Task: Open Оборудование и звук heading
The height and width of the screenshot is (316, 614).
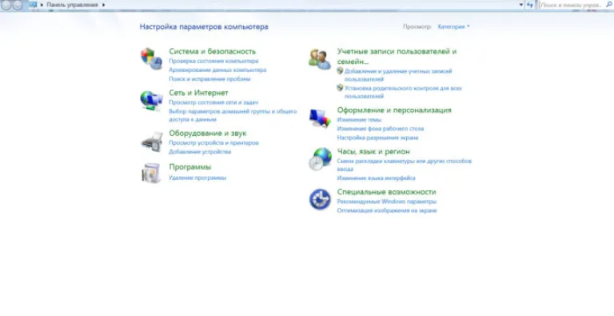Action: (208, 134)
